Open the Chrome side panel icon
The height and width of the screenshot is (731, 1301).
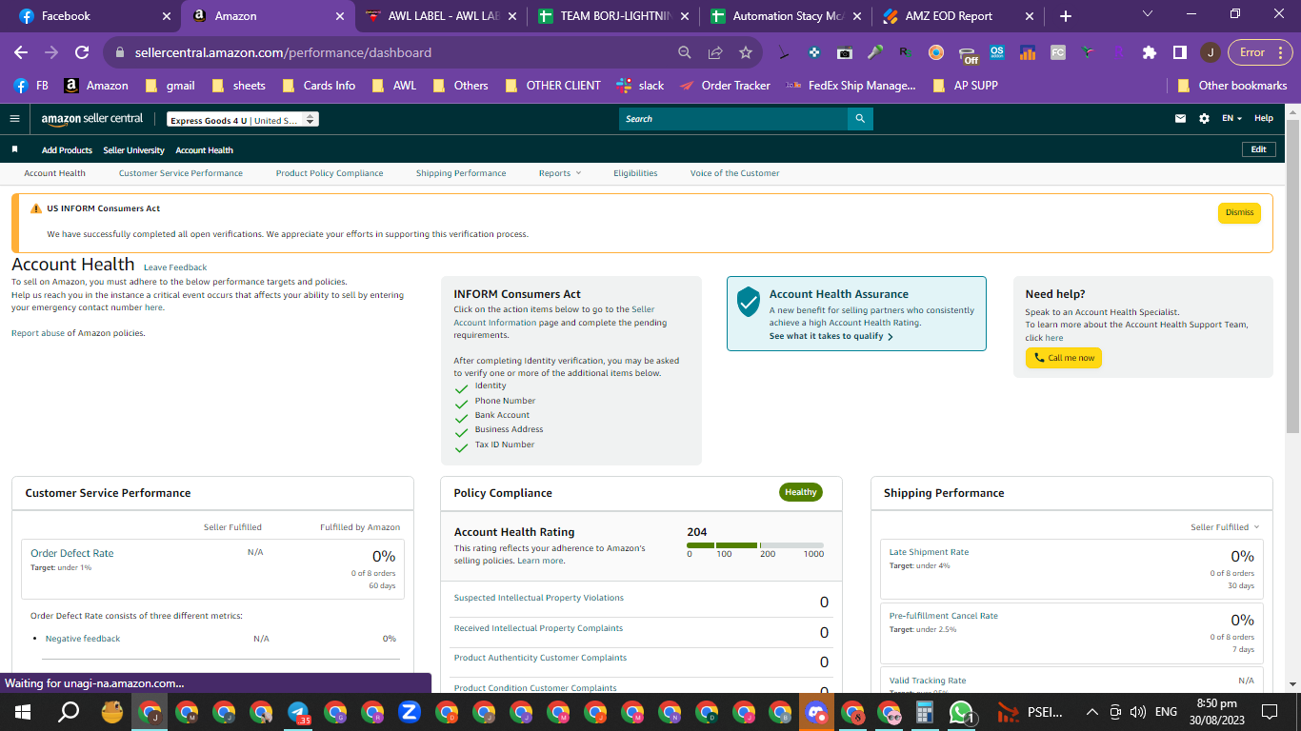1179,52
